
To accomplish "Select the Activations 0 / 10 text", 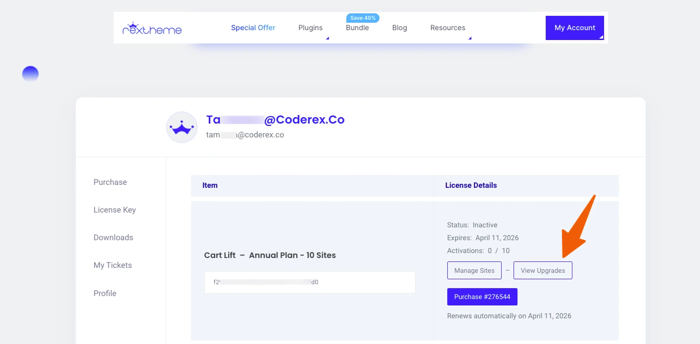I will pyautogui.click(x=478, y=251).
